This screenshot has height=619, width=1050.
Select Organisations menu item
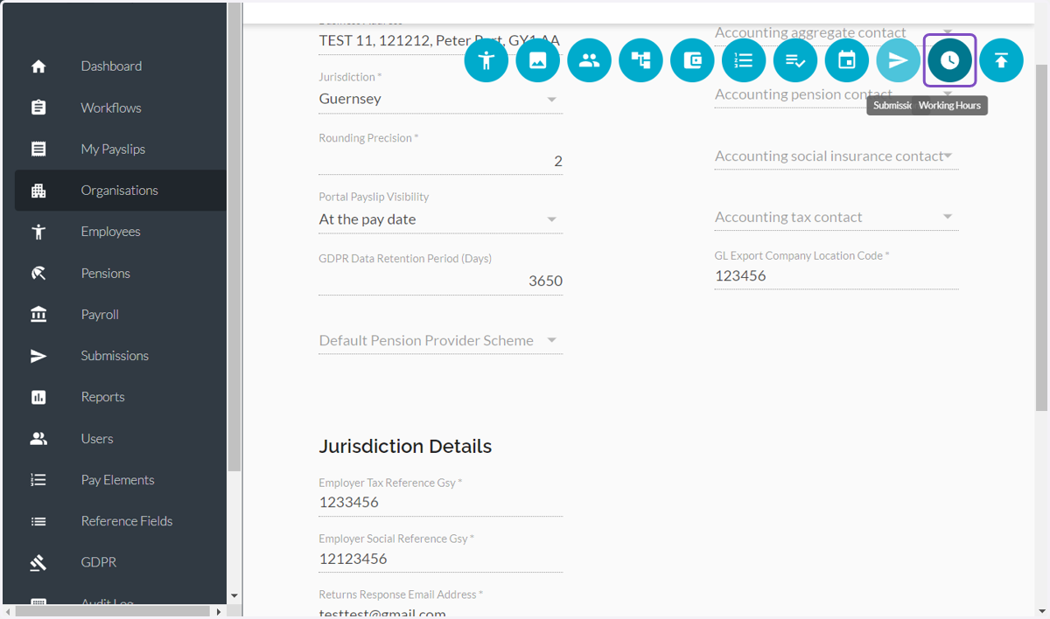121,191
